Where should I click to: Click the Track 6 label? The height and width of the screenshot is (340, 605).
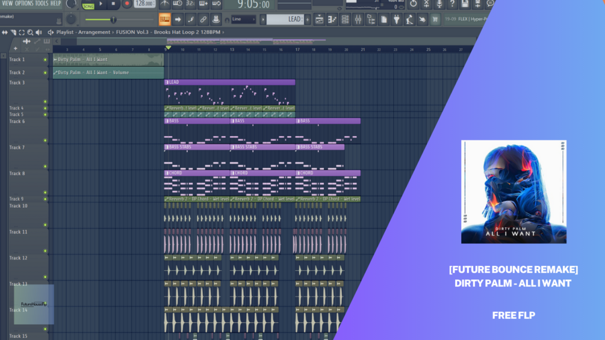[17, 122]
